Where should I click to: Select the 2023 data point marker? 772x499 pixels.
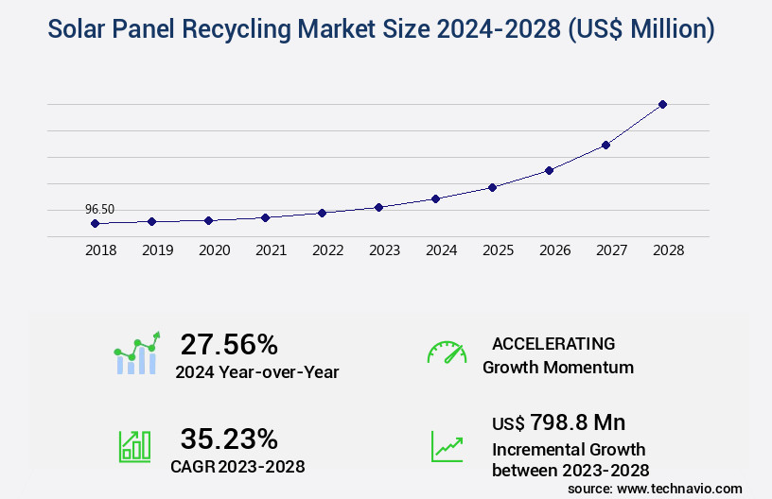(x=378, y=207)
